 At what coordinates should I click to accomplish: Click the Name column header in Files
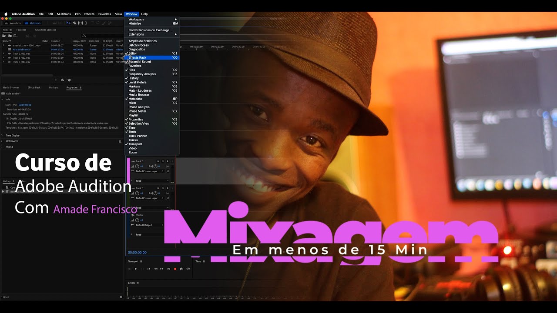pyautogui.click(x=6, y=41)
